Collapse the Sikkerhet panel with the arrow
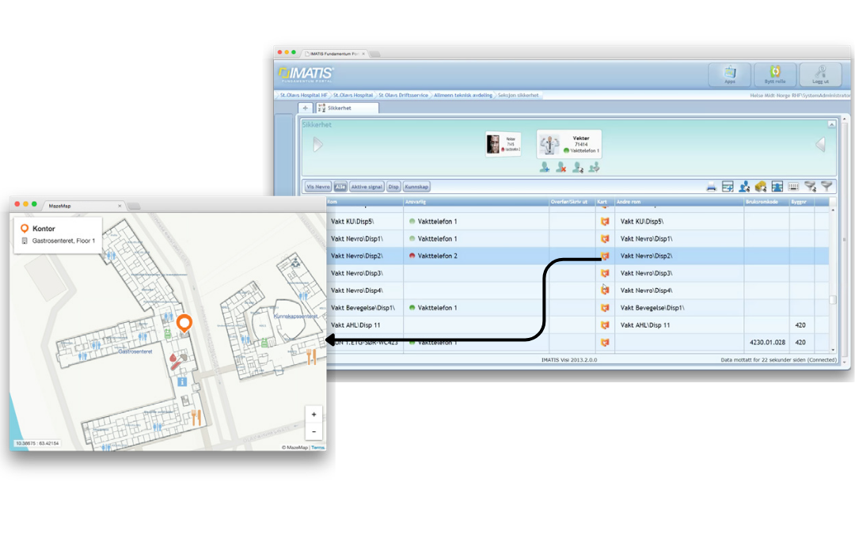The image size is (855, 554). coord(831,124)
